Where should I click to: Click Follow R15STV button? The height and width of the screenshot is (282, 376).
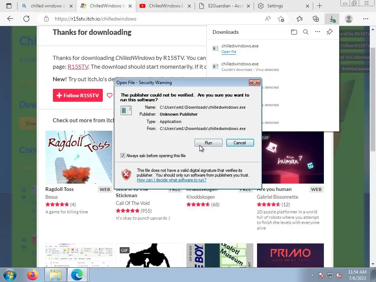(x=78, y=95)
